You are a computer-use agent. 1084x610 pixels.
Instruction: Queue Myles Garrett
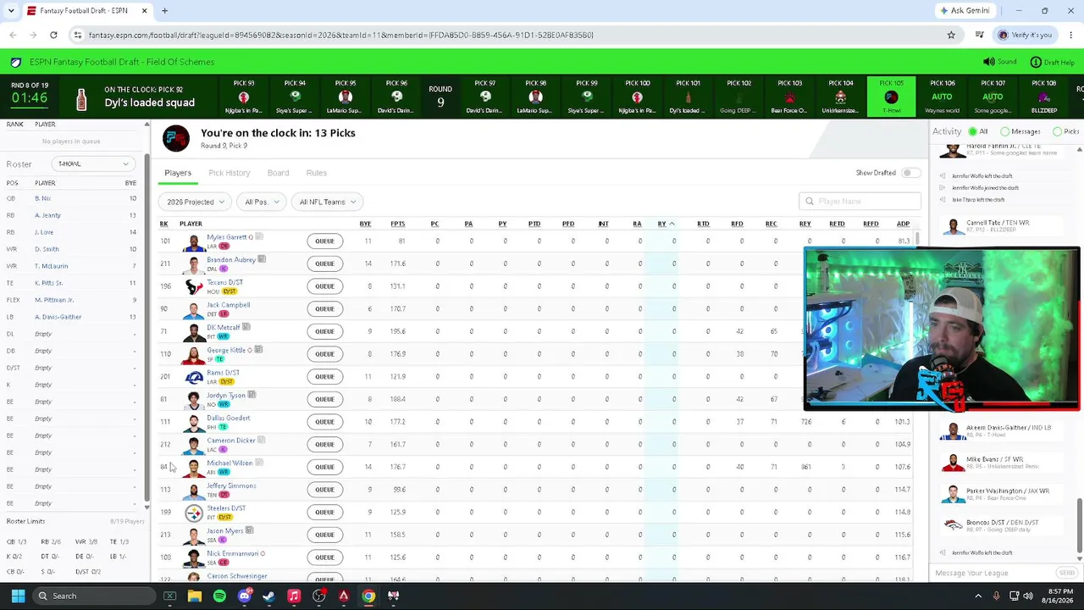pos(324,241)
